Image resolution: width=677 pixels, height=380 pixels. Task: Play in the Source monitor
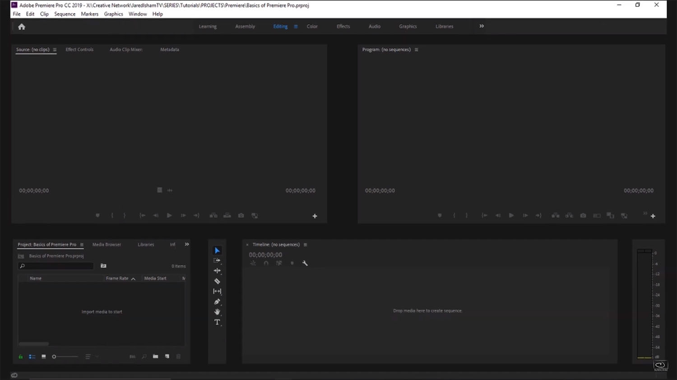click(169, 216)
